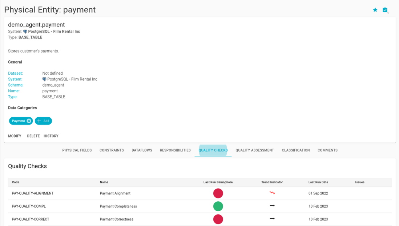Click the Code column header

pos(16,183)
